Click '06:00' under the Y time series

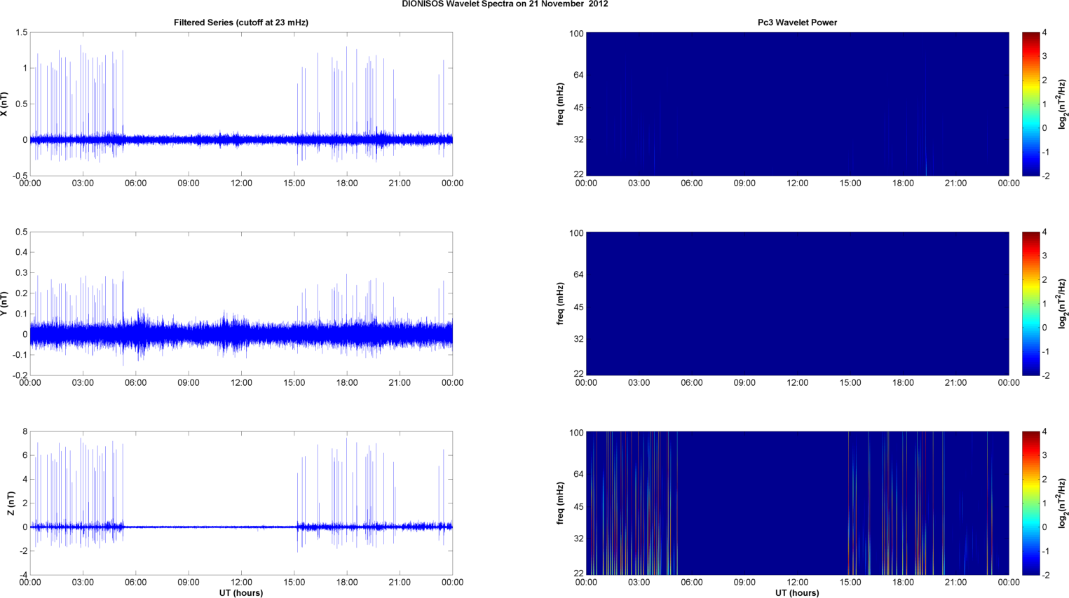[x=136, y=383]
